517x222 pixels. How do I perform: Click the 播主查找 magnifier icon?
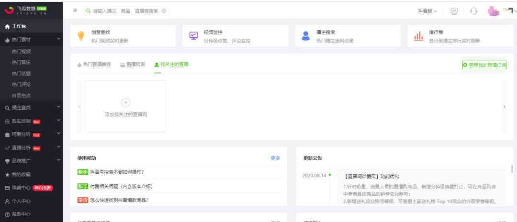[7, 107]
